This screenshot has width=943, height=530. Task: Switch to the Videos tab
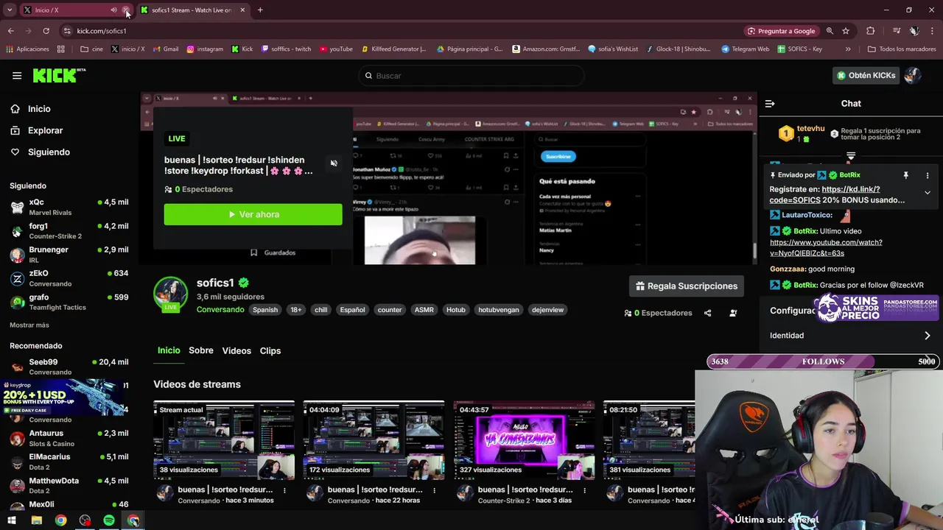coord(236,350)
